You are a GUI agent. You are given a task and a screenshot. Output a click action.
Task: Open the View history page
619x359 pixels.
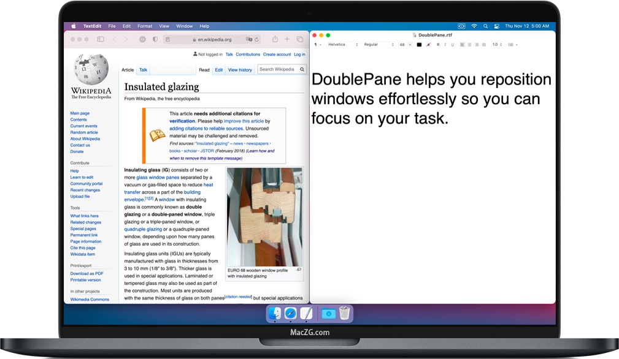tap(240, 69)
